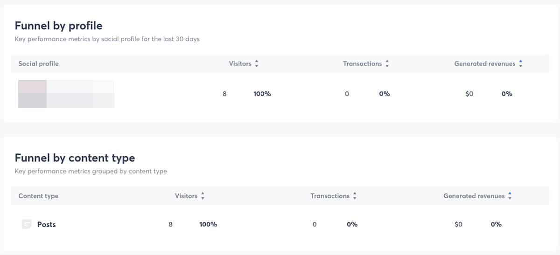Select the Transactions header label in profile table
Image resolution: width=560 pixels, height=255 pixels.
click(363, 63)
